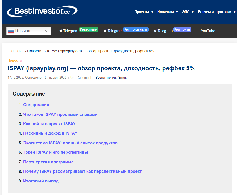Click the orange Новости category label
Image resolution: width=237 pixels, height=195 pixels.
pos(15,60)
